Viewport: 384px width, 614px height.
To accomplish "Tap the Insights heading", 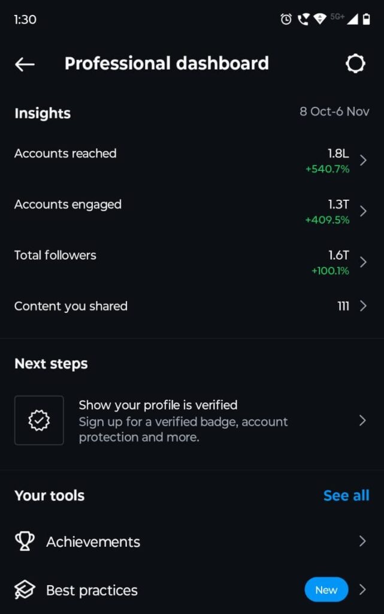I will (x=43, y=113).
